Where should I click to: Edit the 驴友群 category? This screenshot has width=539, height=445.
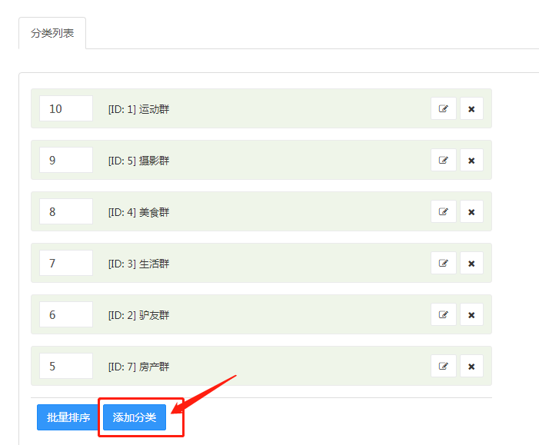click(x=444, y=315)
